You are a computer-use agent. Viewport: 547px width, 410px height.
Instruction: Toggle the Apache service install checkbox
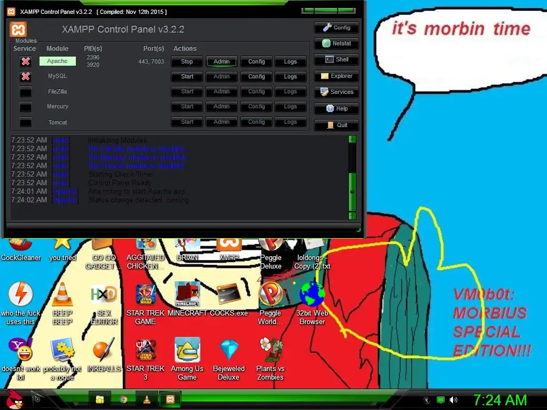click(26, 61)
